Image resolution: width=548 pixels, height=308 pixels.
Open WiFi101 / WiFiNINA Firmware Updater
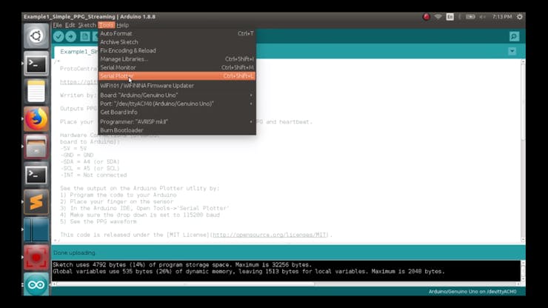(x=177, y=86)
